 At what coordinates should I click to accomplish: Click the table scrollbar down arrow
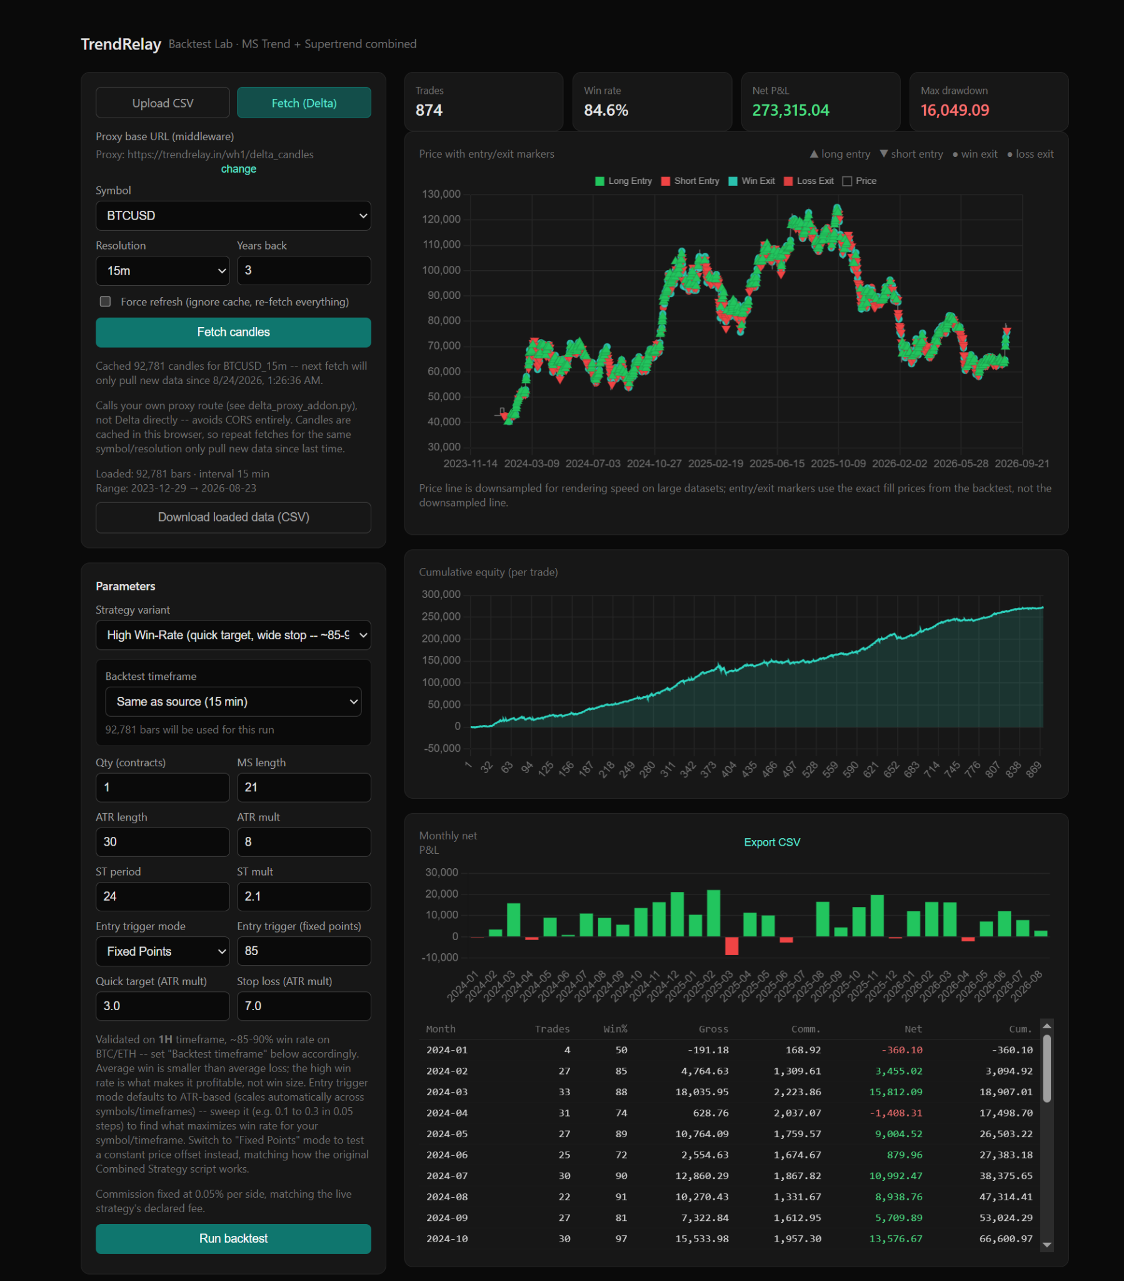(1046, 1245)
